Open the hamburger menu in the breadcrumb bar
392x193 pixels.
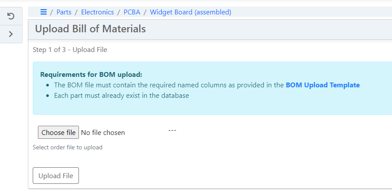[43, 12]
